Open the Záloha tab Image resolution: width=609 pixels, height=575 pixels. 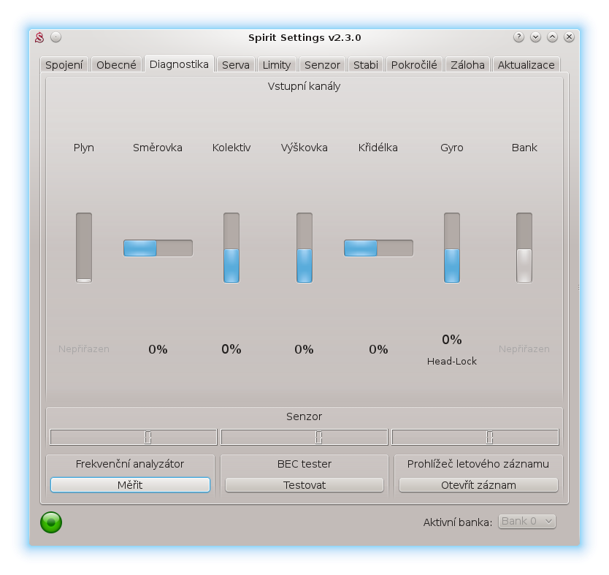point(467,64)
